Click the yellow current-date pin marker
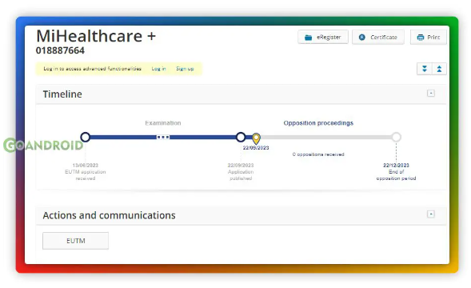471x288 pixels. pos(256,138)
